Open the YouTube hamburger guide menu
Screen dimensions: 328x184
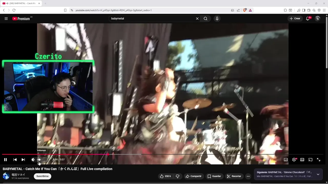pyautogui.click(x=6, y=18)
